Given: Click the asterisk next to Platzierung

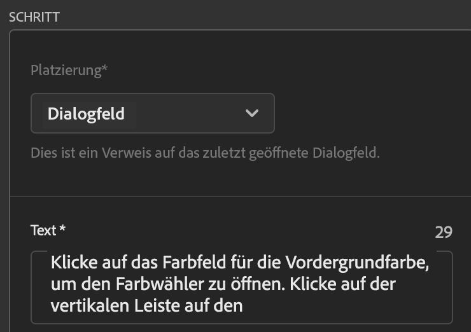Looking at the screenshot, I should point(104,69).
